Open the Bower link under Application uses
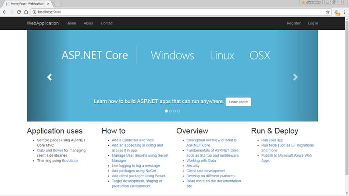349x196 pixels. [58, 150]
